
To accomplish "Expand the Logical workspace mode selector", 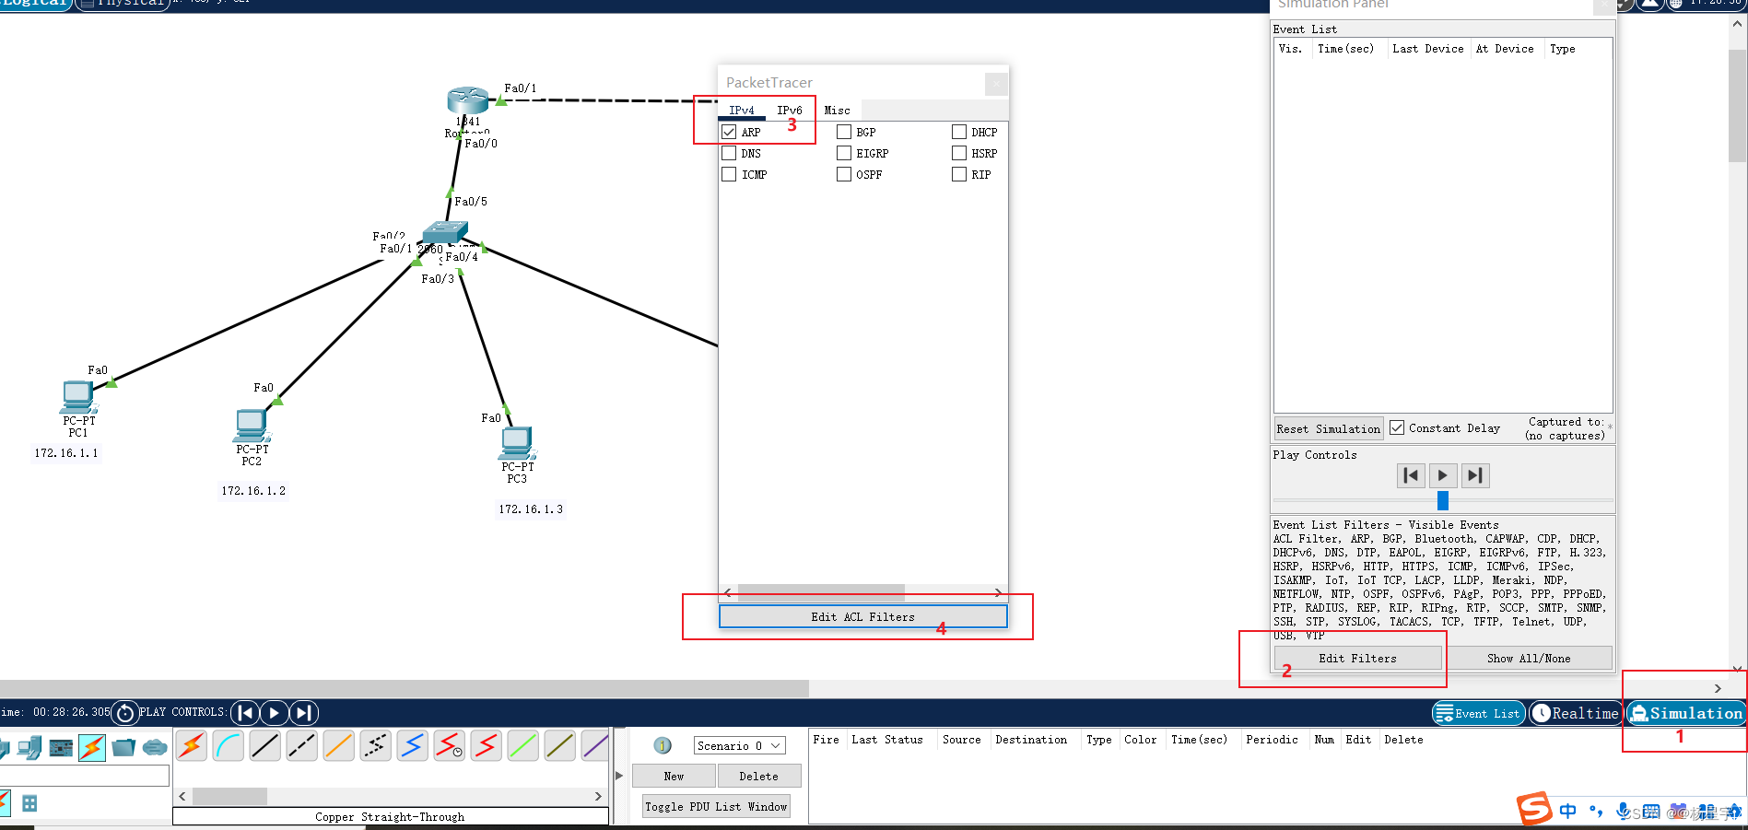I will pos(34,4).
